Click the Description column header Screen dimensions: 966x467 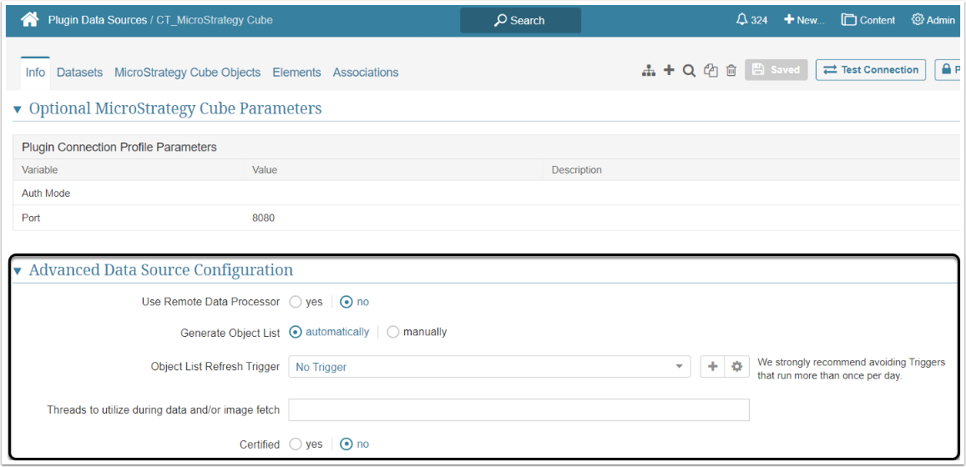pos(577,170)
